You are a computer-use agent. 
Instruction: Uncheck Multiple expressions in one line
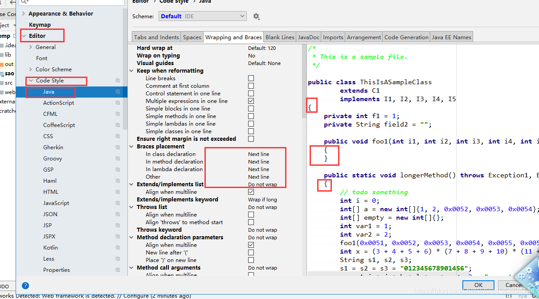tap(251, 101)
